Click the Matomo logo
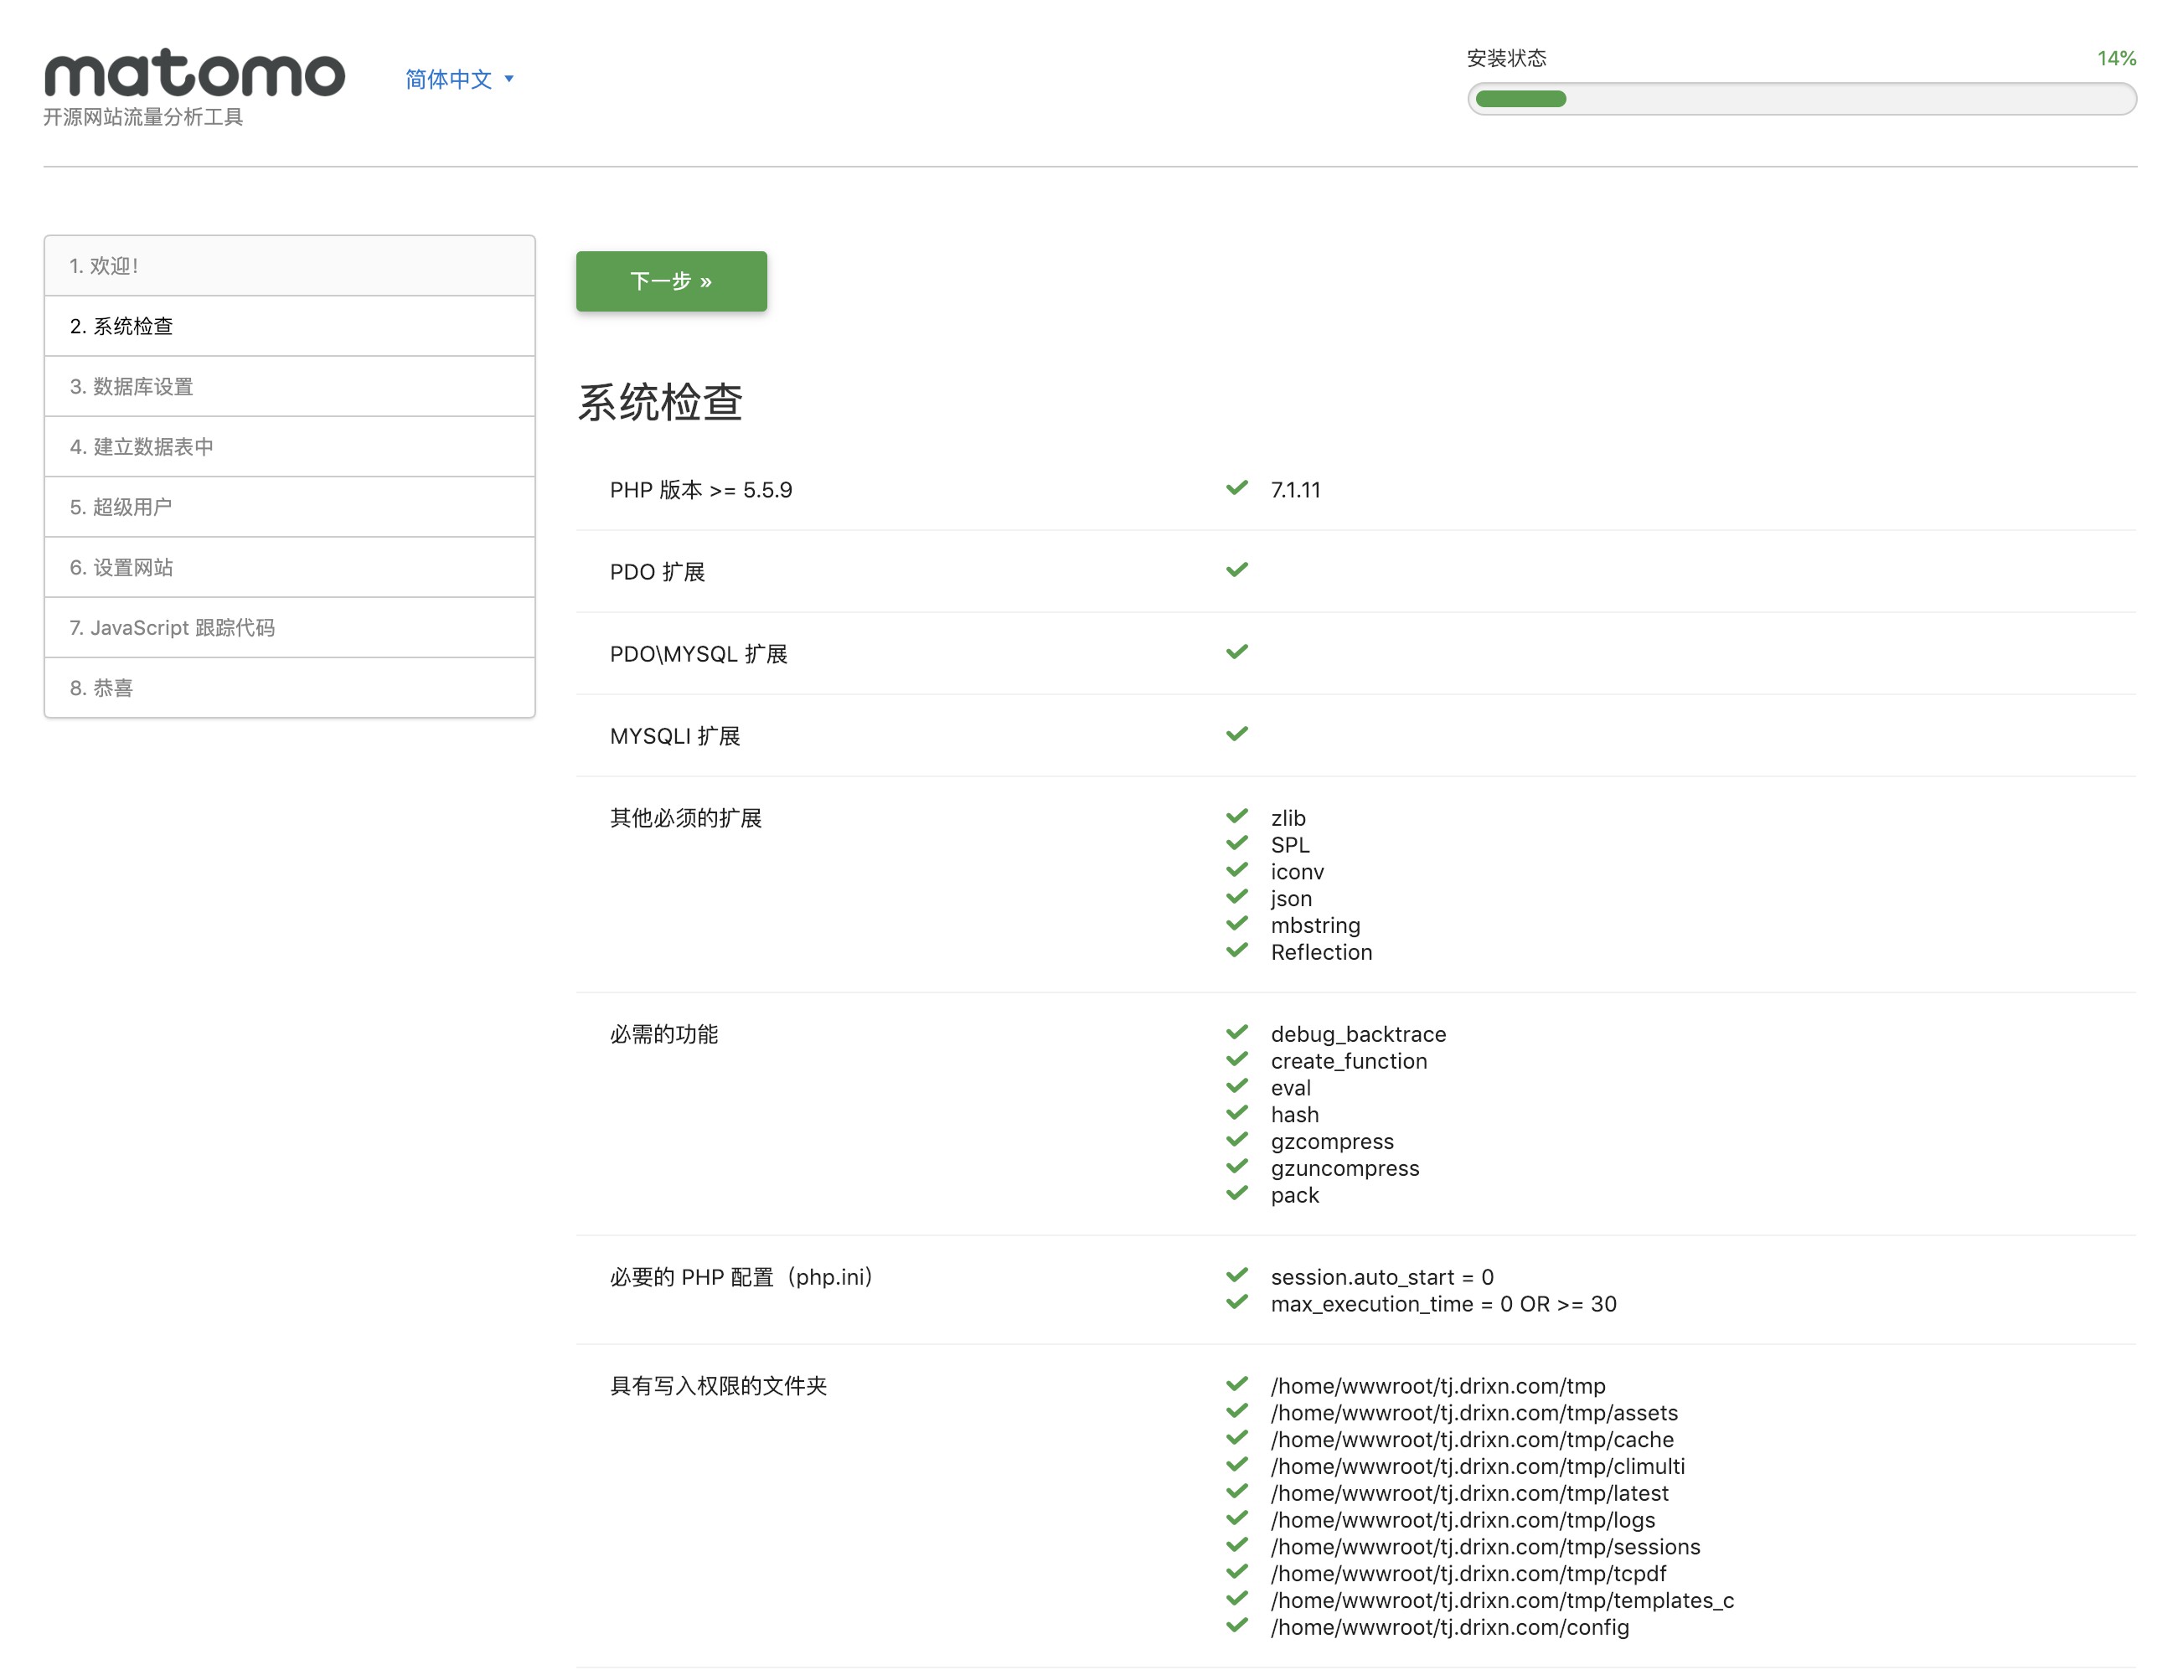The width and height of the screenshot is (2178, 1675). pos(194,74)
